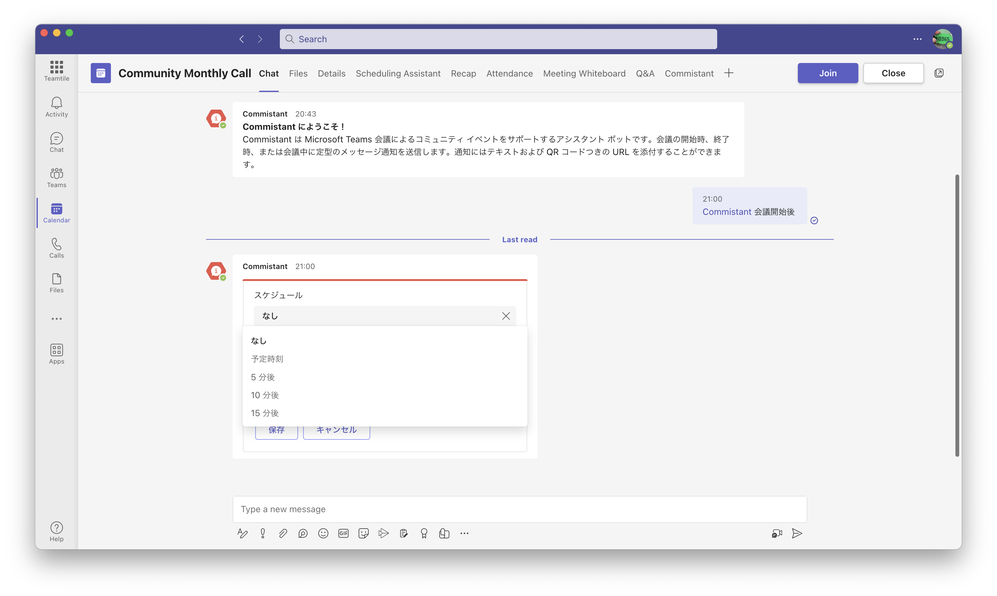The width and height of the screenshot is (997, 596).
Task: Open the Meeting Whiteboard tab
Action: (x=584, y=73)
